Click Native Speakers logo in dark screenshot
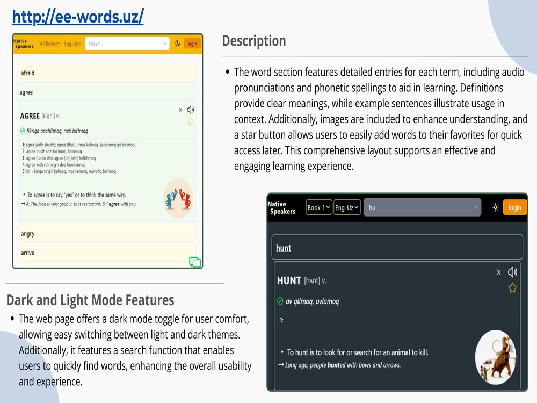 pyautogui.click(x=281, y=207)
